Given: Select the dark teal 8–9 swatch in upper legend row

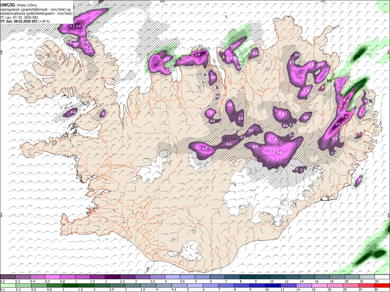Looking at the screenshot, I should coord(247,277).
